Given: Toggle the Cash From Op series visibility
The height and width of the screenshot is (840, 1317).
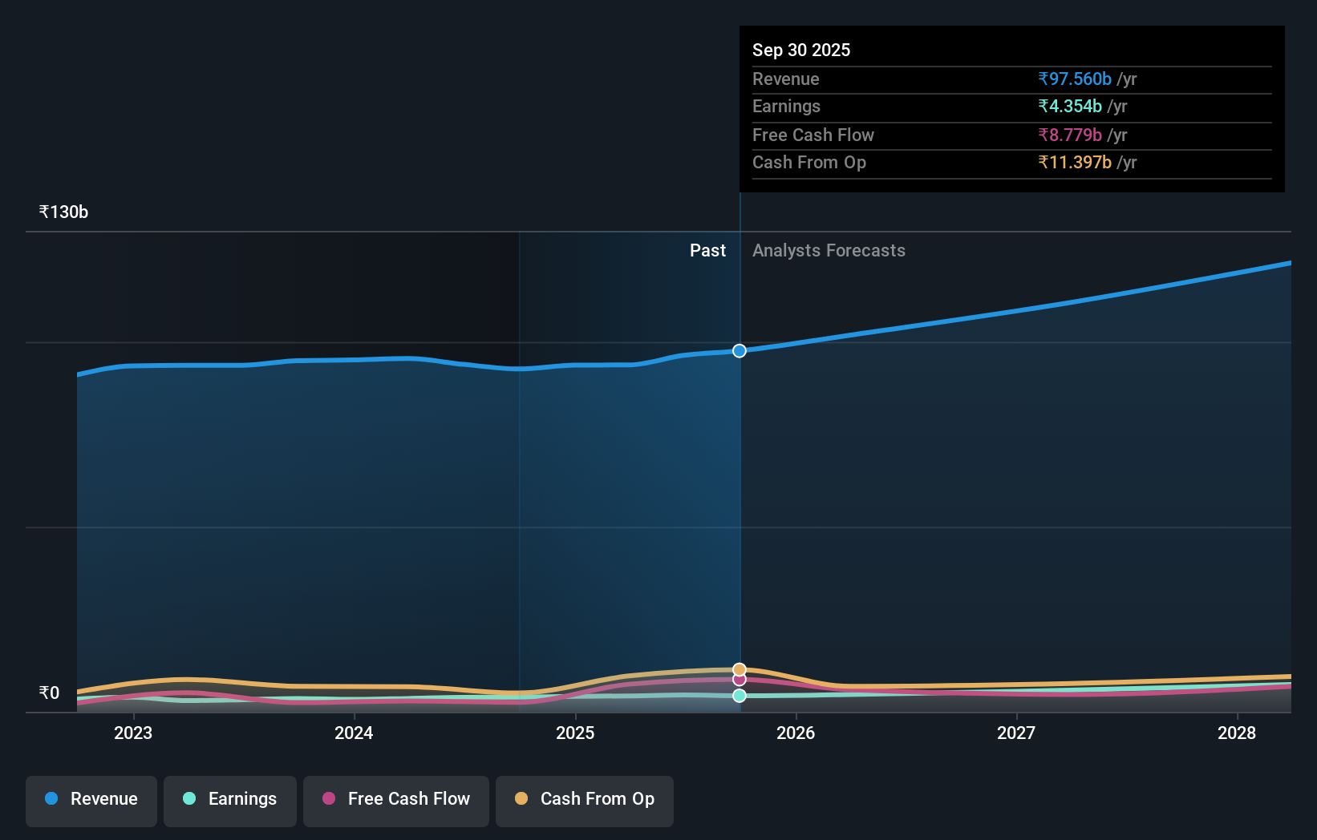Looking at the screenshot, I should (584, 799).
